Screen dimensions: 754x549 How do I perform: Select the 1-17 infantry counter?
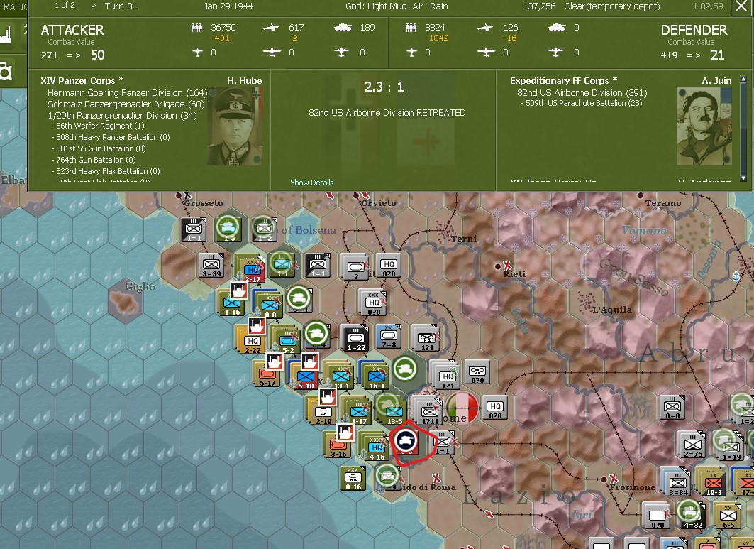tap(359, 412)
